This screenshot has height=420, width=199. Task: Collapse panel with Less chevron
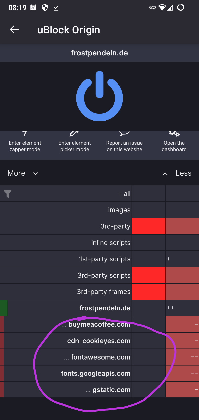(165, 174)
